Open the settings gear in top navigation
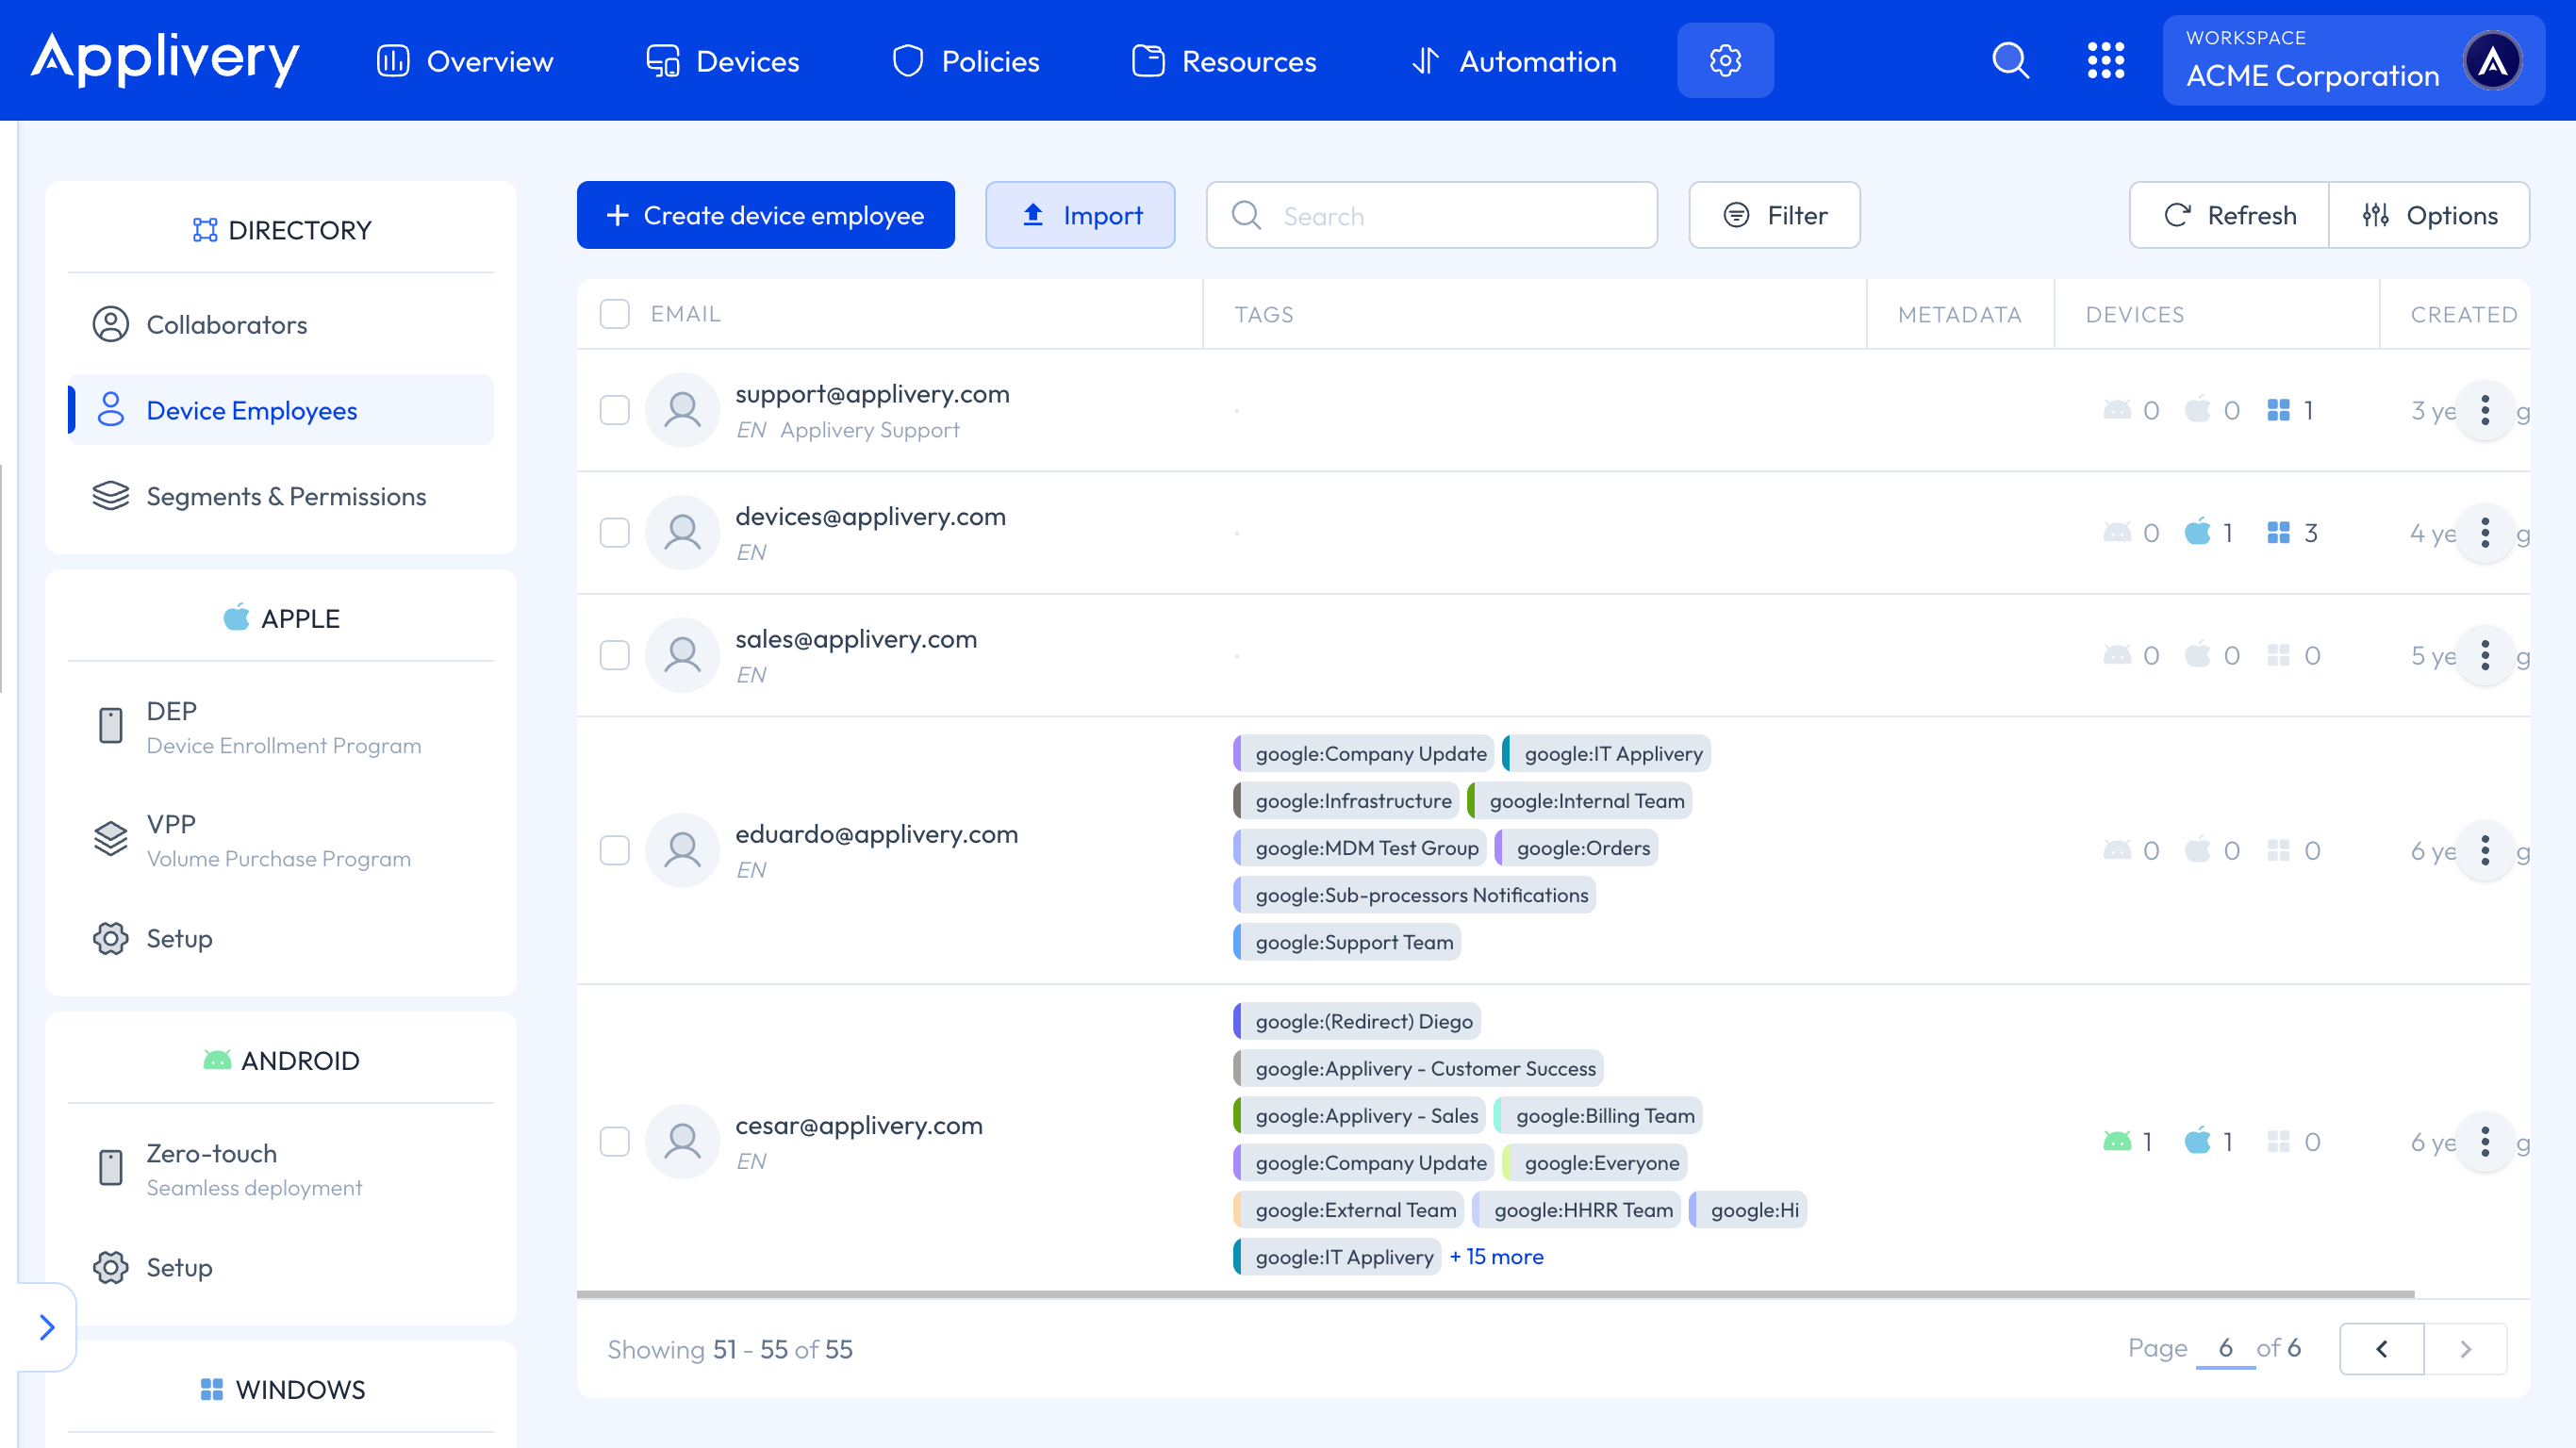Viewport: 2576px width, 1448px height. 1725,61
